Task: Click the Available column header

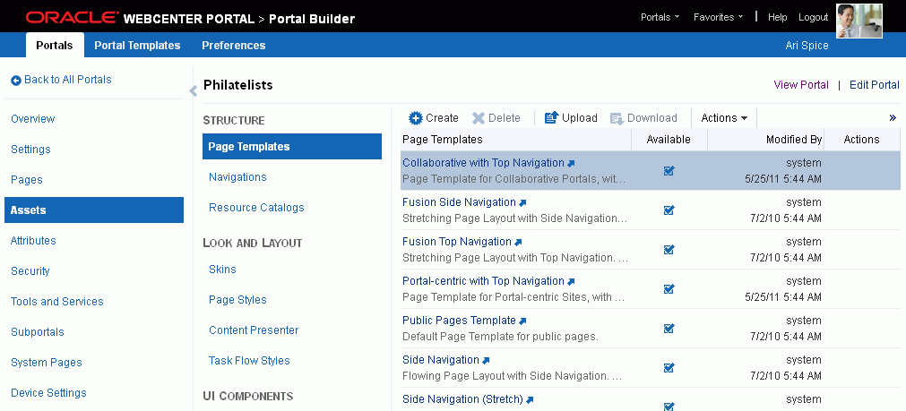Action: 669,140
